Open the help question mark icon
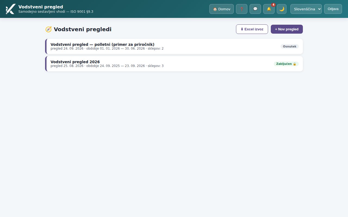 click(242, 9)
